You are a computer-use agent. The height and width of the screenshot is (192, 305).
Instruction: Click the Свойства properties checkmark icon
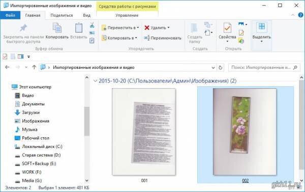click(x=227, y=28)
